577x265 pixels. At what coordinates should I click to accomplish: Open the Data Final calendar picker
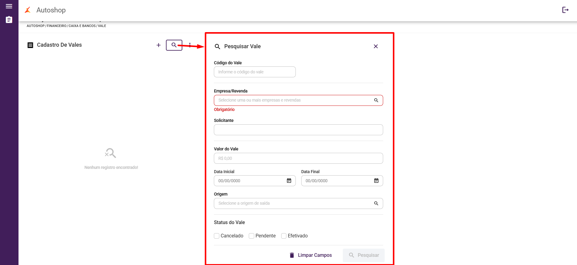pyautogui.click(x=376, y=181)
